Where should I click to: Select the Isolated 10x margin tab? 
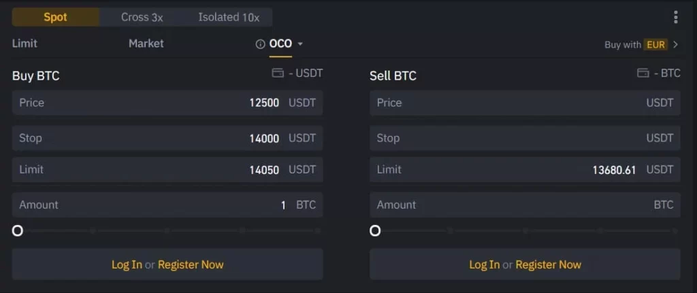(x=229, y=17)
